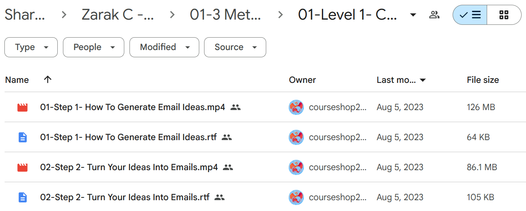The width and height of the screenshot is (526, 211).
Task: Open the Source filter dropdown
Action: pyautogui.click(x=235, y=47)
